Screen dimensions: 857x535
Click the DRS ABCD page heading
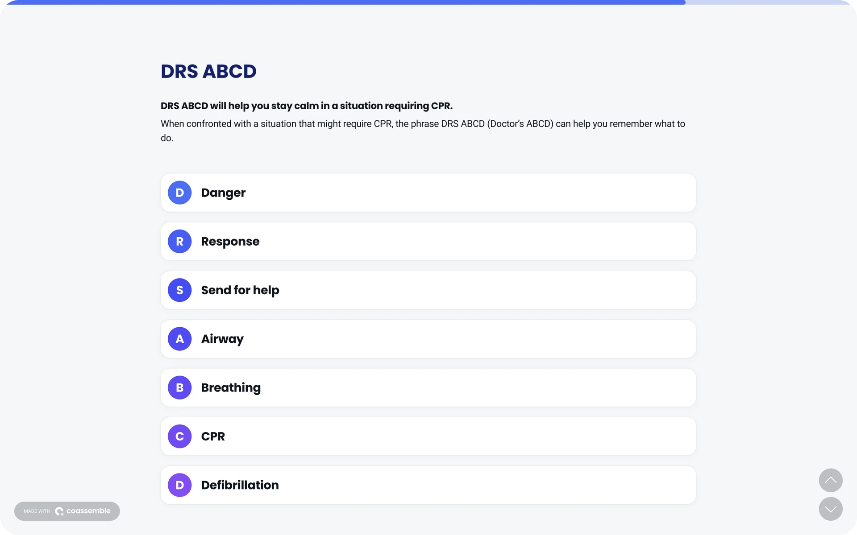point(208,71)
